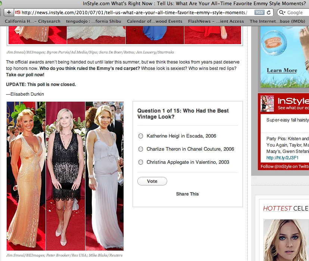Click the Christina Applegate lavender gown photo

pyautogui.click(x=104, y=176)
